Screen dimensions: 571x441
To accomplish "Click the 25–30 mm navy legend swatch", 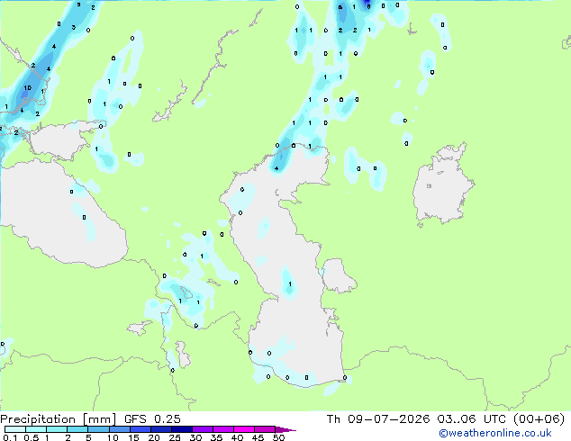I will pos(181,429).
